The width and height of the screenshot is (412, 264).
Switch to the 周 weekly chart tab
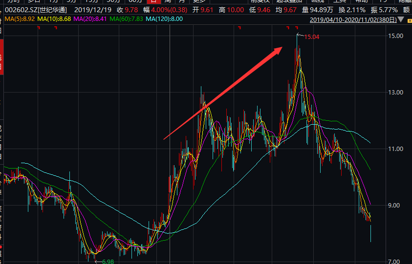[x=168, y=1]
